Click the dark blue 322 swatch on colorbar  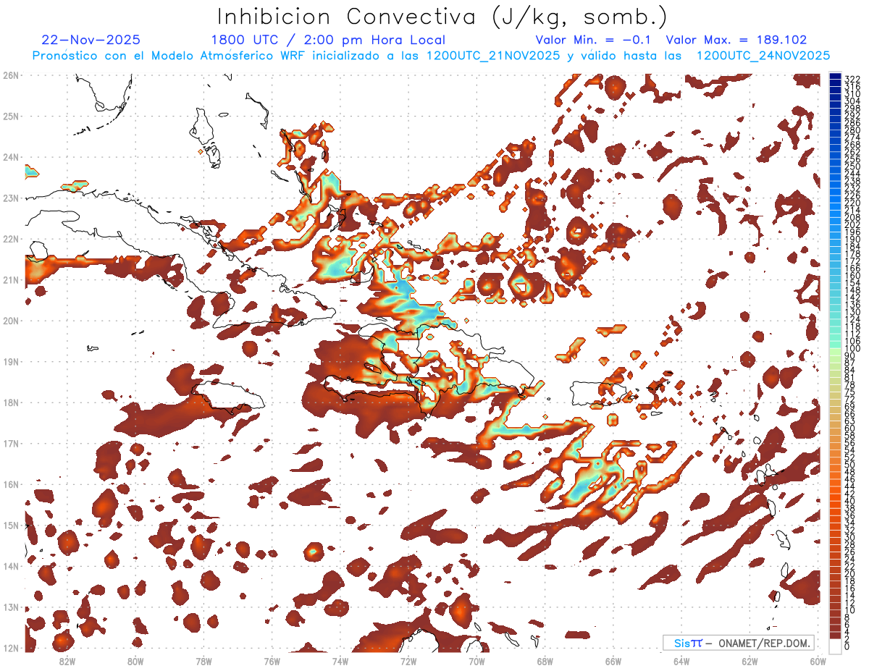tap(835, 77)
